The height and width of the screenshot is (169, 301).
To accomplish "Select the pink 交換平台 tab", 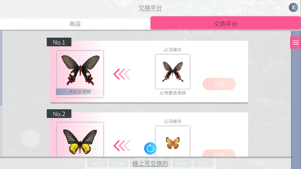I will (x=225, y=23).
